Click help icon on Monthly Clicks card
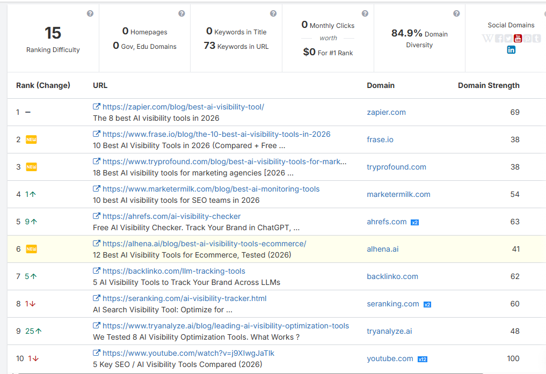 [365, 13]
